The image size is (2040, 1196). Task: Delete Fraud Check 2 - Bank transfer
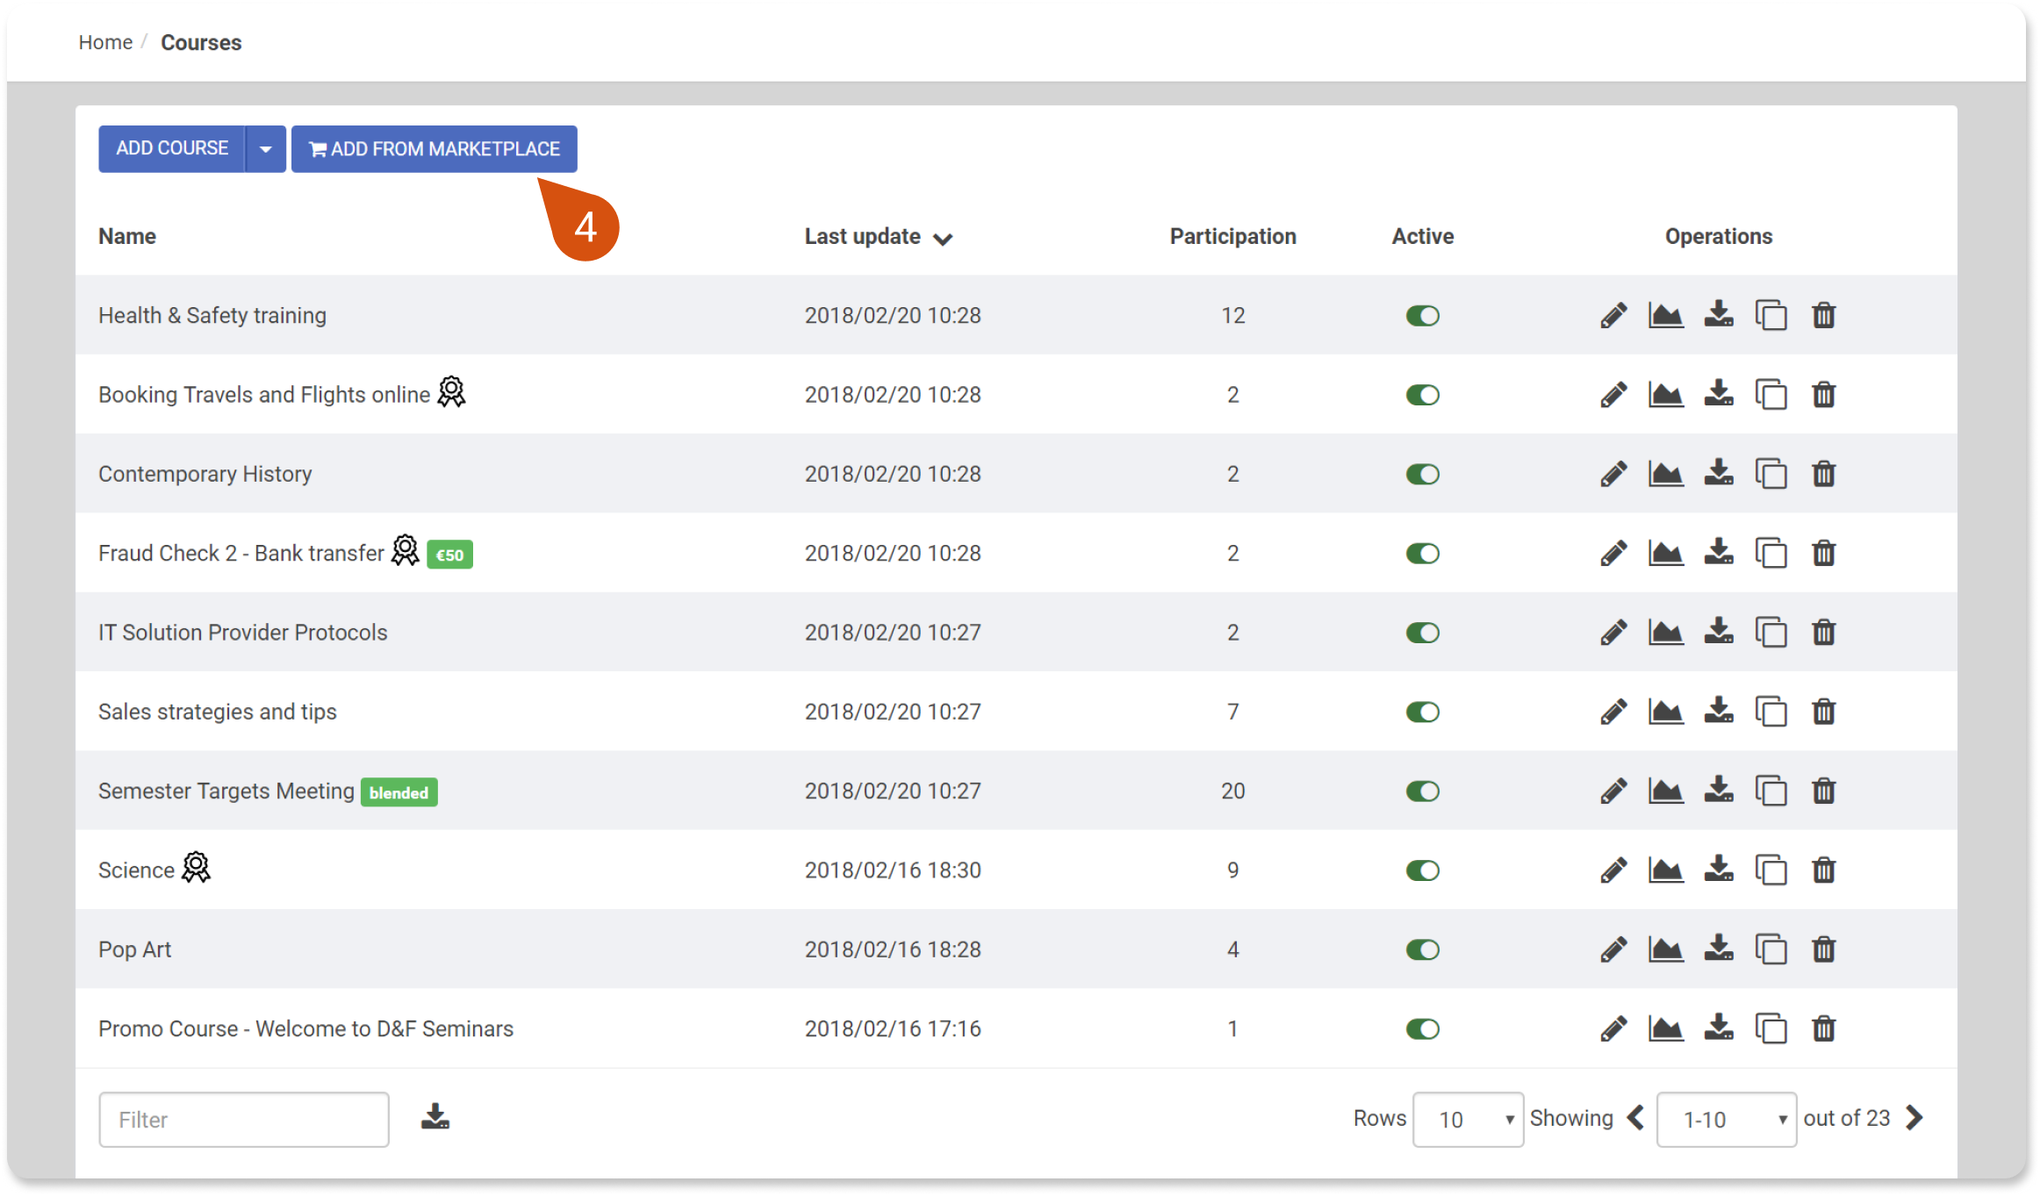(x=1824, y=554)
